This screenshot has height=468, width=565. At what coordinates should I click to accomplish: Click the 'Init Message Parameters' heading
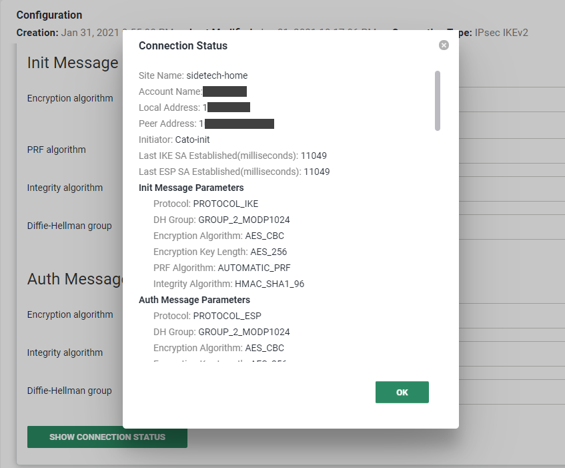pyautogui.click(x=191, y=188)
